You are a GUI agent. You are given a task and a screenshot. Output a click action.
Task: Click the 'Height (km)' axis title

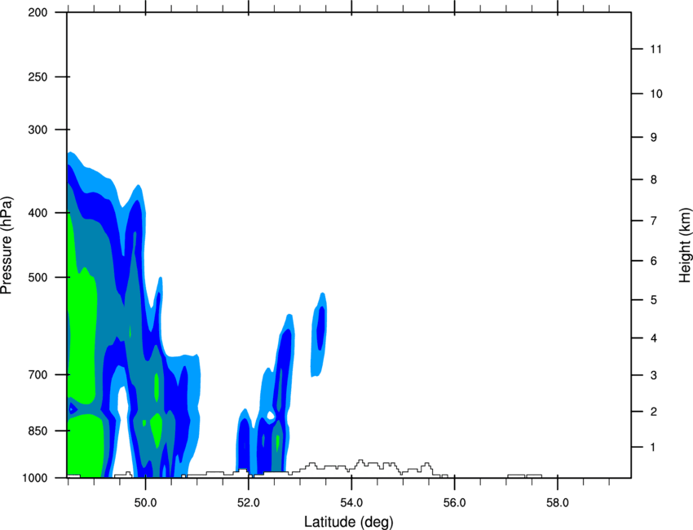point(685,245)
